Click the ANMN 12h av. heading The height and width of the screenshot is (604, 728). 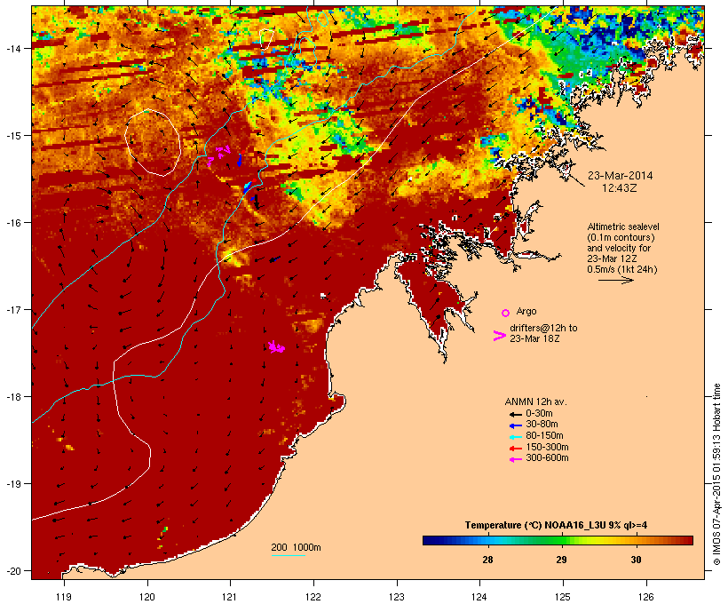tap(535, 401)
